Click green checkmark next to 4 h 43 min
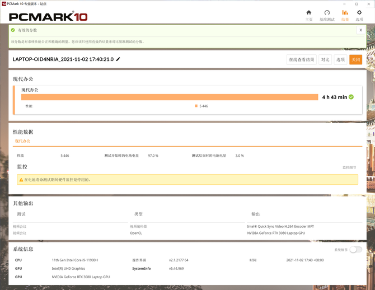This screenshot has width=375, height=290. coord(351,97)
